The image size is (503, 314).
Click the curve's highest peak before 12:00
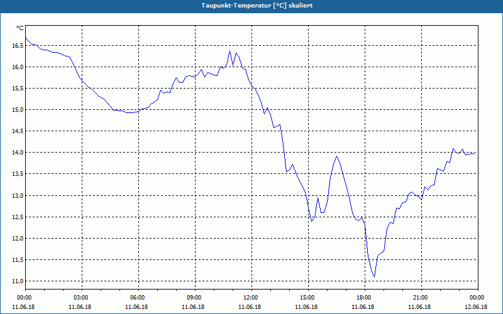(229, 51)
